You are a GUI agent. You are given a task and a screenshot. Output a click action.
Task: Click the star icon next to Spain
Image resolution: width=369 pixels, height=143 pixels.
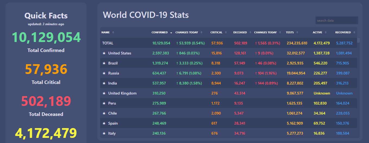click(x=104, y=123)
